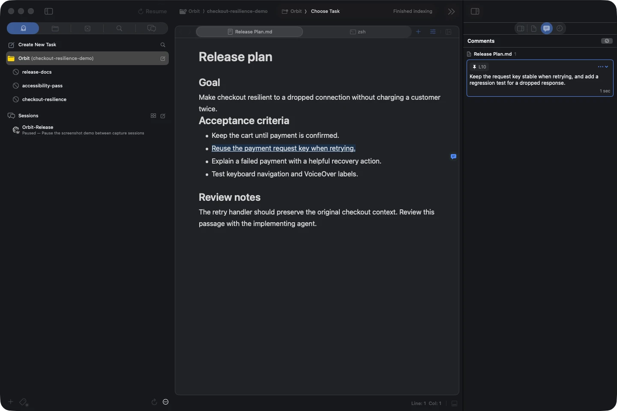This screenshot has width=617, height=411.
Task: Toggle the resolved comments filter beside Comments
Action: click(607, 41)
